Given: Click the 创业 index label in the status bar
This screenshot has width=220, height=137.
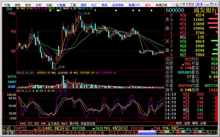Looking at the screenshot, I should pyautogui.click(x=123, y=128).
